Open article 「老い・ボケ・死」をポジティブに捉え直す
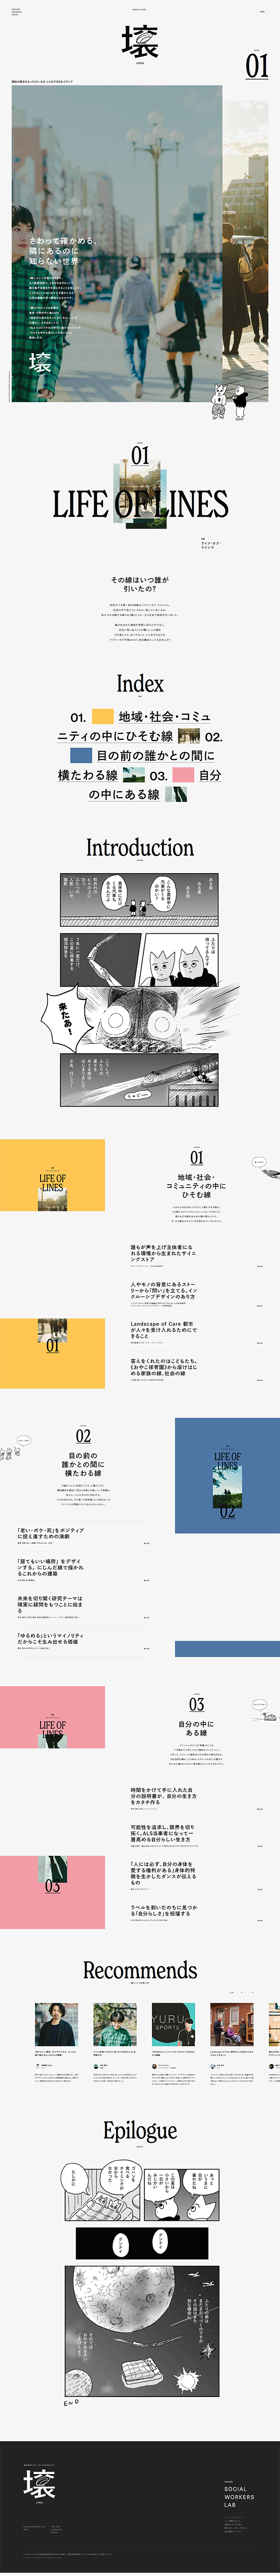Viewport: 280px width, 2576px height. coord(84,1535)
